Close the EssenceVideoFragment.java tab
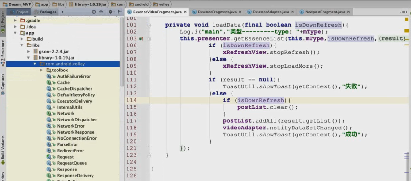The image size is (411, 181). [x=185, y=12]
